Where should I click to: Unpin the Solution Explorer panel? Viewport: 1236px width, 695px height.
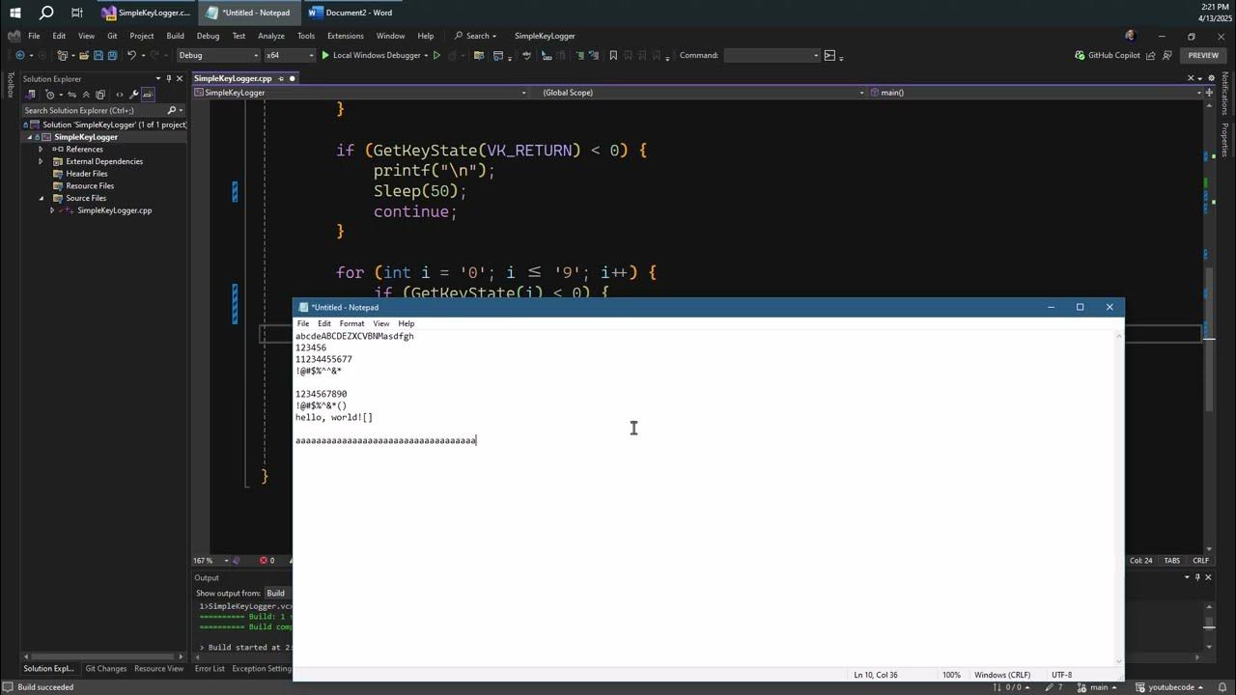pos(166,78)
